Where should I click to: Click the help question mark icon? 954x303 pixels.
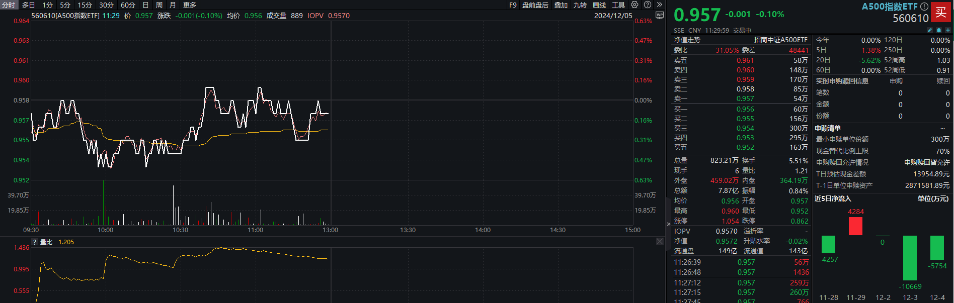tap(648, 5)
